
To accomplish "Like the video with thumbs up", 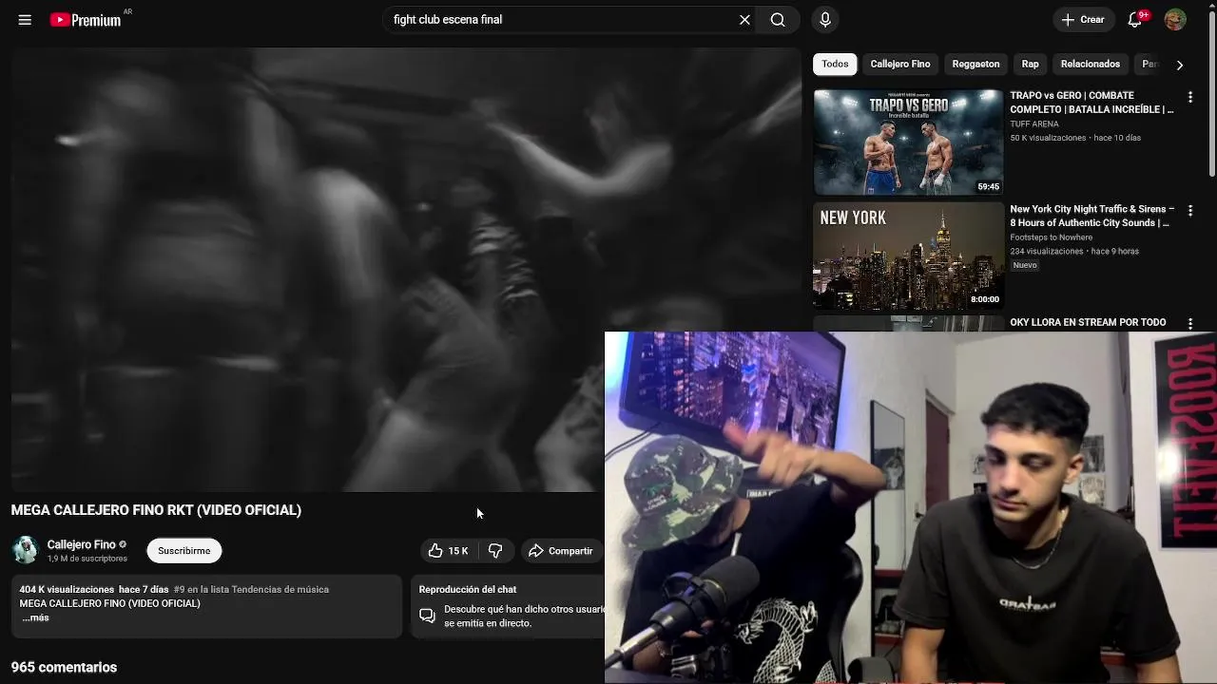I will point(448,551).
